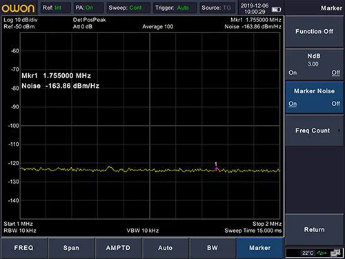Click the Sweep Time 15.000 ms label
The width and height of the screenshot is (345, 259).
pos(253,231)
